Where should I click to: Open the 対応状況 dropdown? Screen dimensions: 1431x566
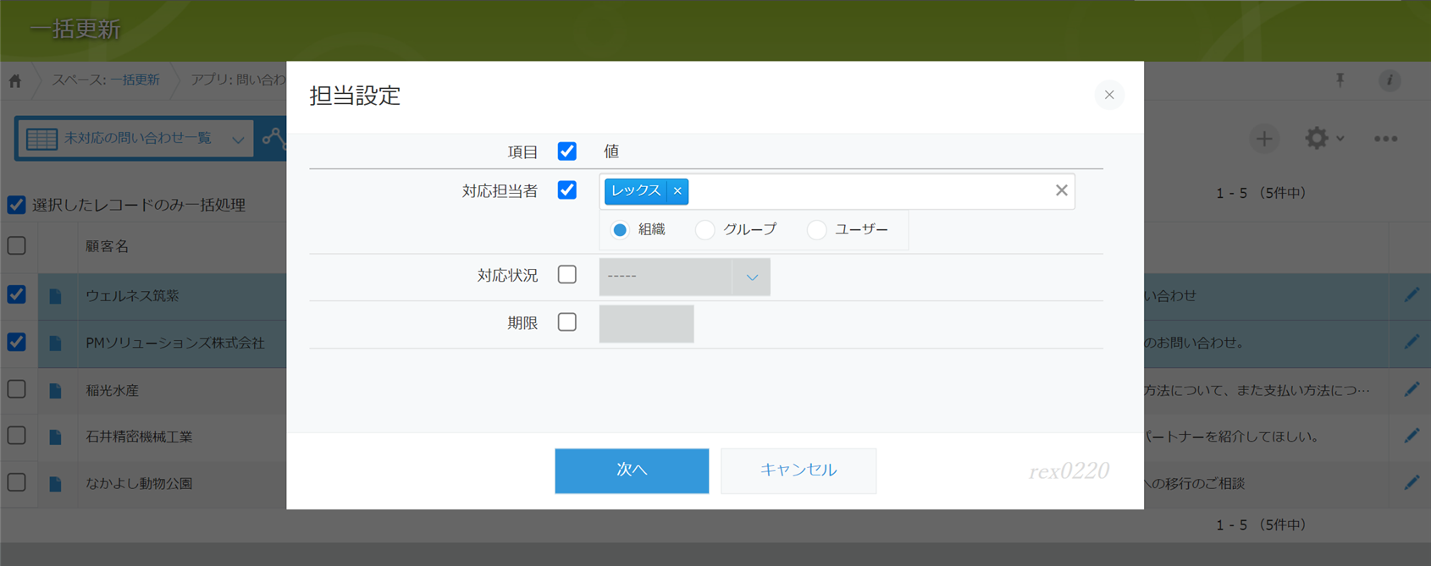[x=684, y=277]
